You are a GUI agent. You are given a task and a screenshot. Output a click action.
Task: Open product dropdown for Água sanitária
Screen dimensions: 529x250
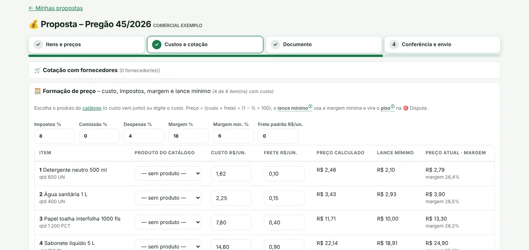click(168, 198)
